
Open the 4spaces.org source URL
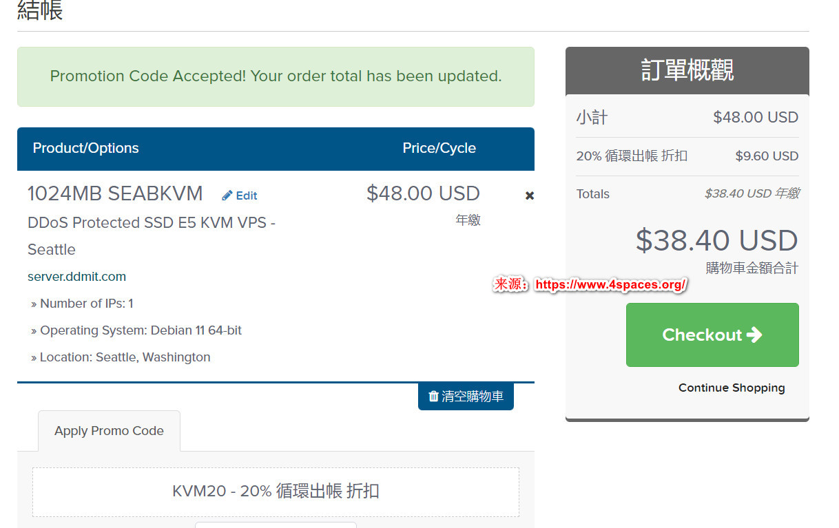pos(610,284)
